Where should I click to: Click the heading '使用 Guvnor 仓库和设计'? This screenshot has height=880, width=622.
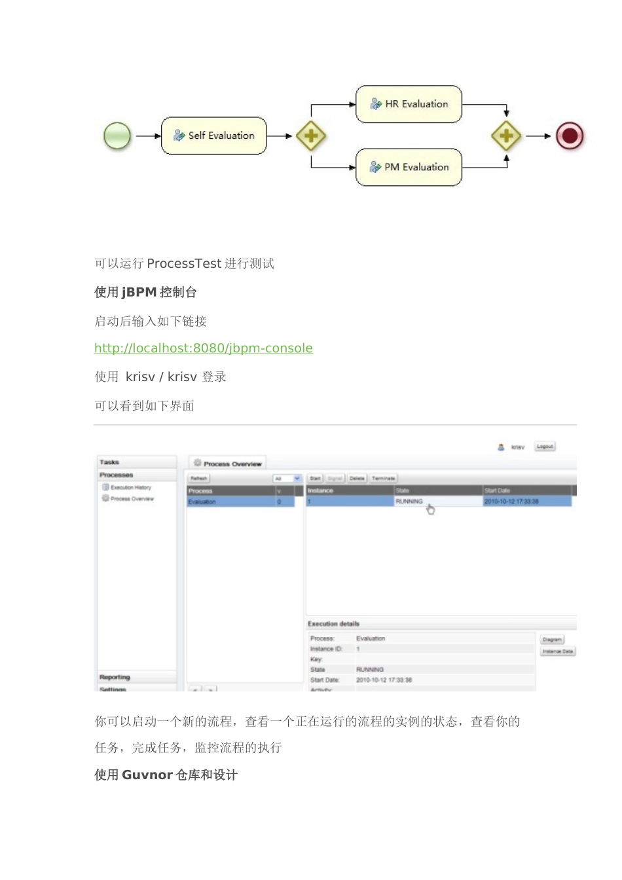[166, 775]
